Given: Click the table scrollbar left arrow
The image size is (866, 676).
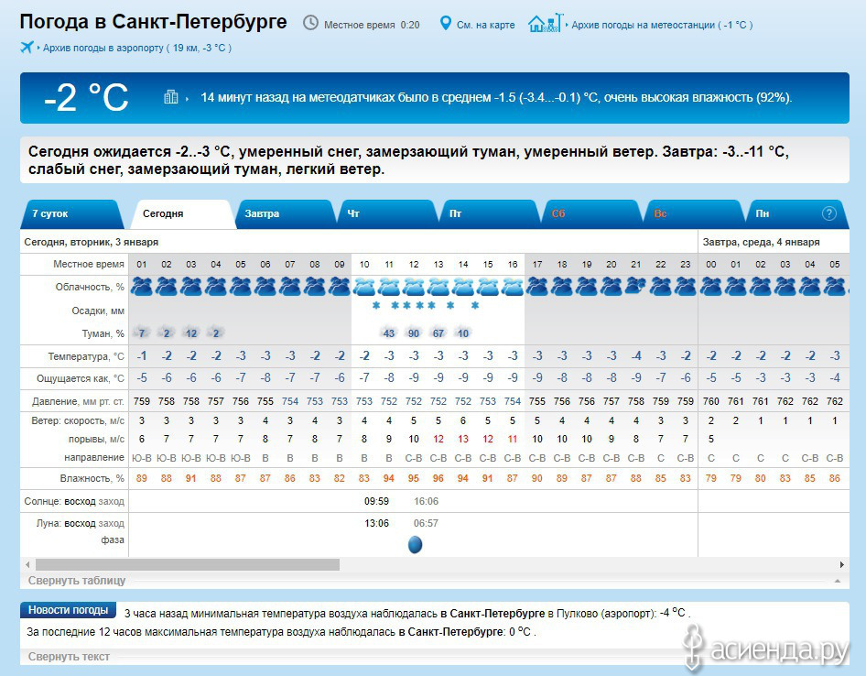Looking at the screenshot, I should pyautogui.click(x=27, y=564).
